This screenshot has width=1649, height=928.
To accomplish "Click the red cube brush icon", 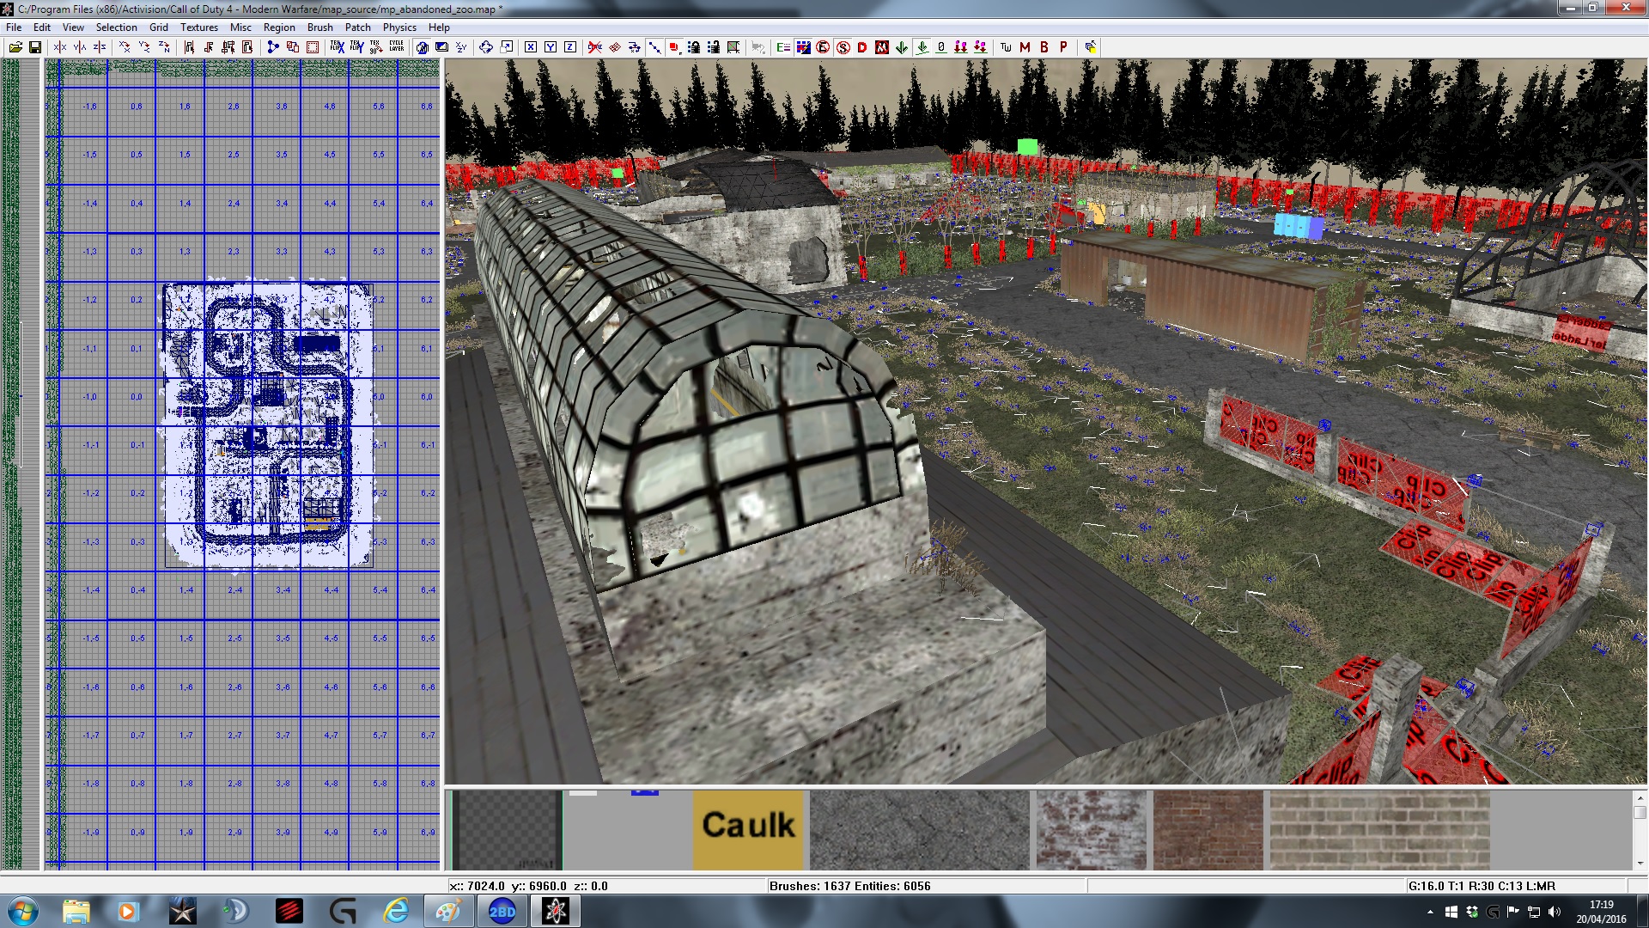I will tap(674, 47).
